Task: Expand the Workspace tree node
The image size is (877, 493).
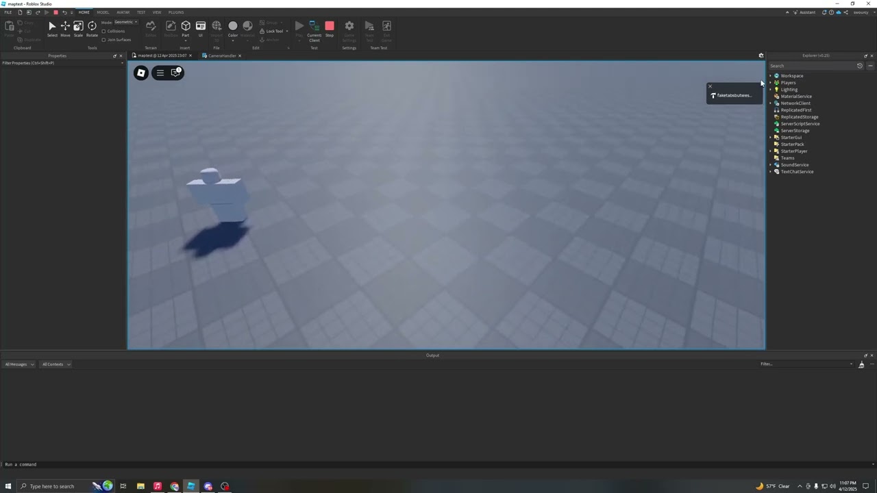Action: coord(770,76)
